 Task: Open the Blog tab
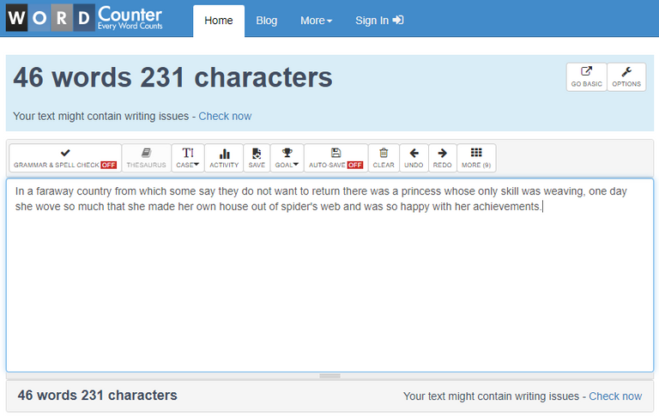point(267,21)
